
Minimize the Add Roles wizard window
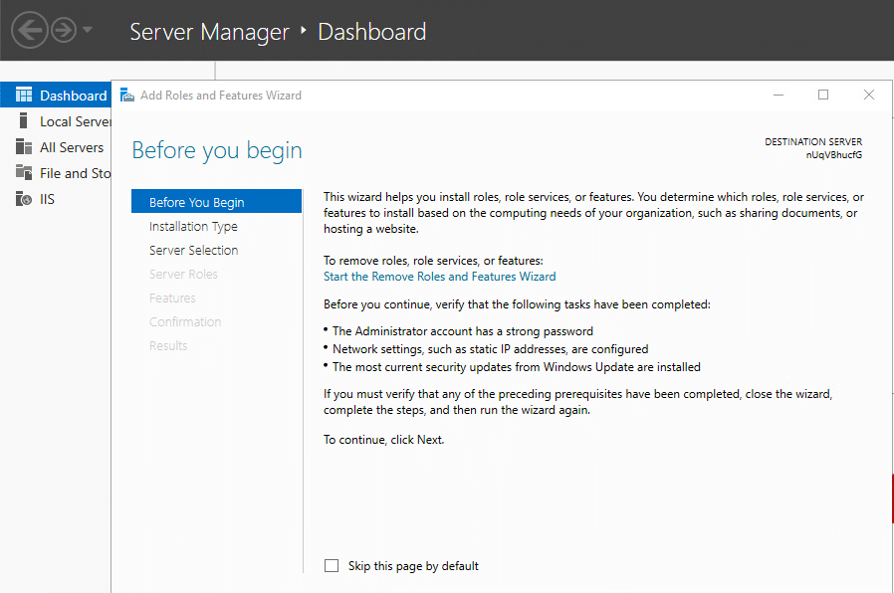pyautogui.click(x=778, y=95)
